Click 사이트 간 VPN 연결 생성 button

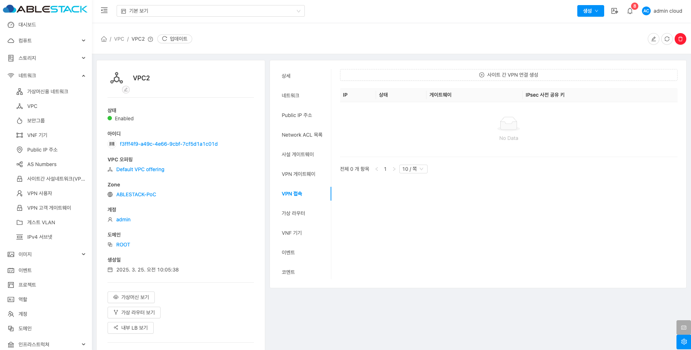508,75
